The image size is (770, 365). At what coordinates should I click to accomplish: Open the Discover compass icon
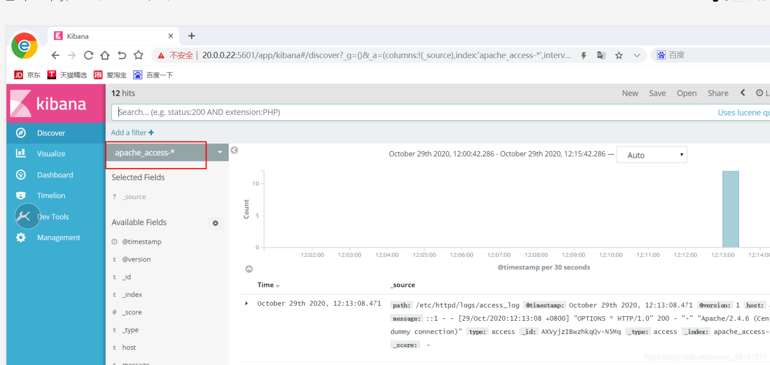pos(21,133)
